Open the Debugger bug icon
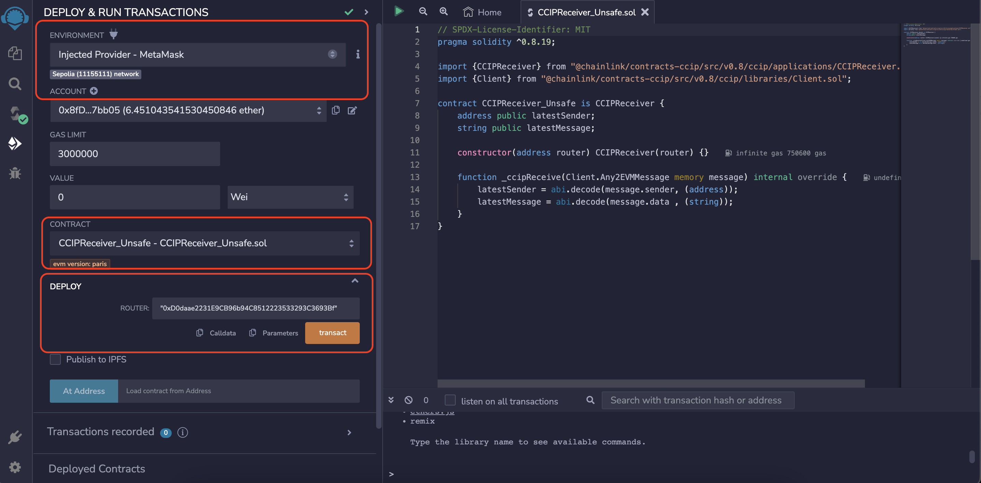981x483 pixels. click(15, 174)
